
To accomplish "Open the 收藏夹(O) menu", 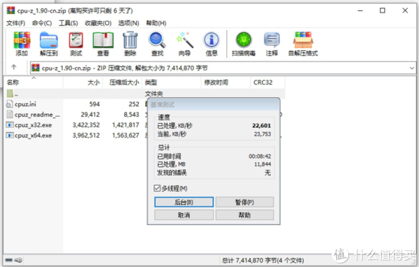I will tap(98, 23).
